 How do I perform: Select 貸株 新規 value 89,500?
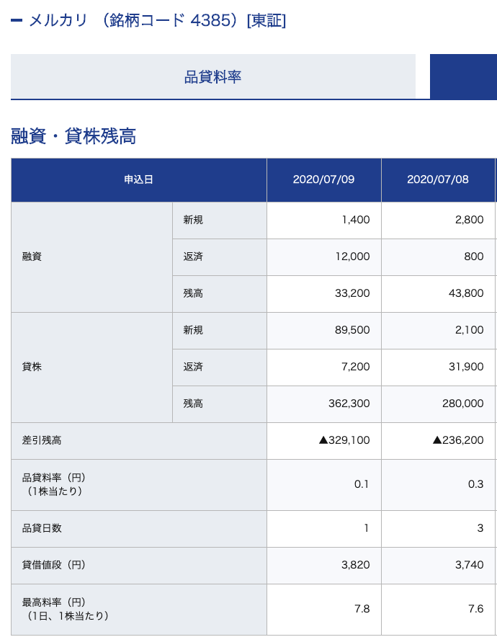pos(352,330)
